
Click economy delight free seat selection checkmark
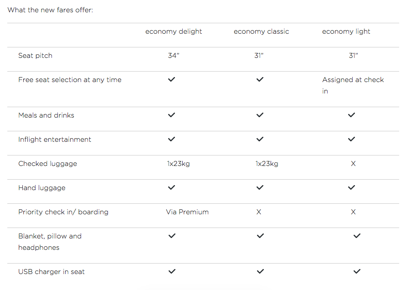pyautogui.click(x=171, y=79)
